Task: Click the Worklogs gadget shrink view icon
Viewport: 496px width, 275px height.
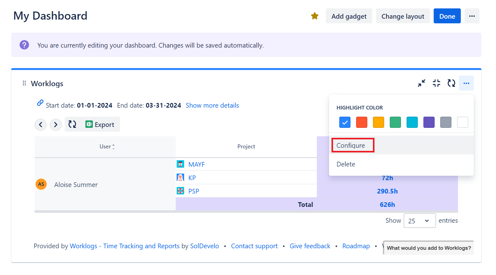Action: point(436,83)
